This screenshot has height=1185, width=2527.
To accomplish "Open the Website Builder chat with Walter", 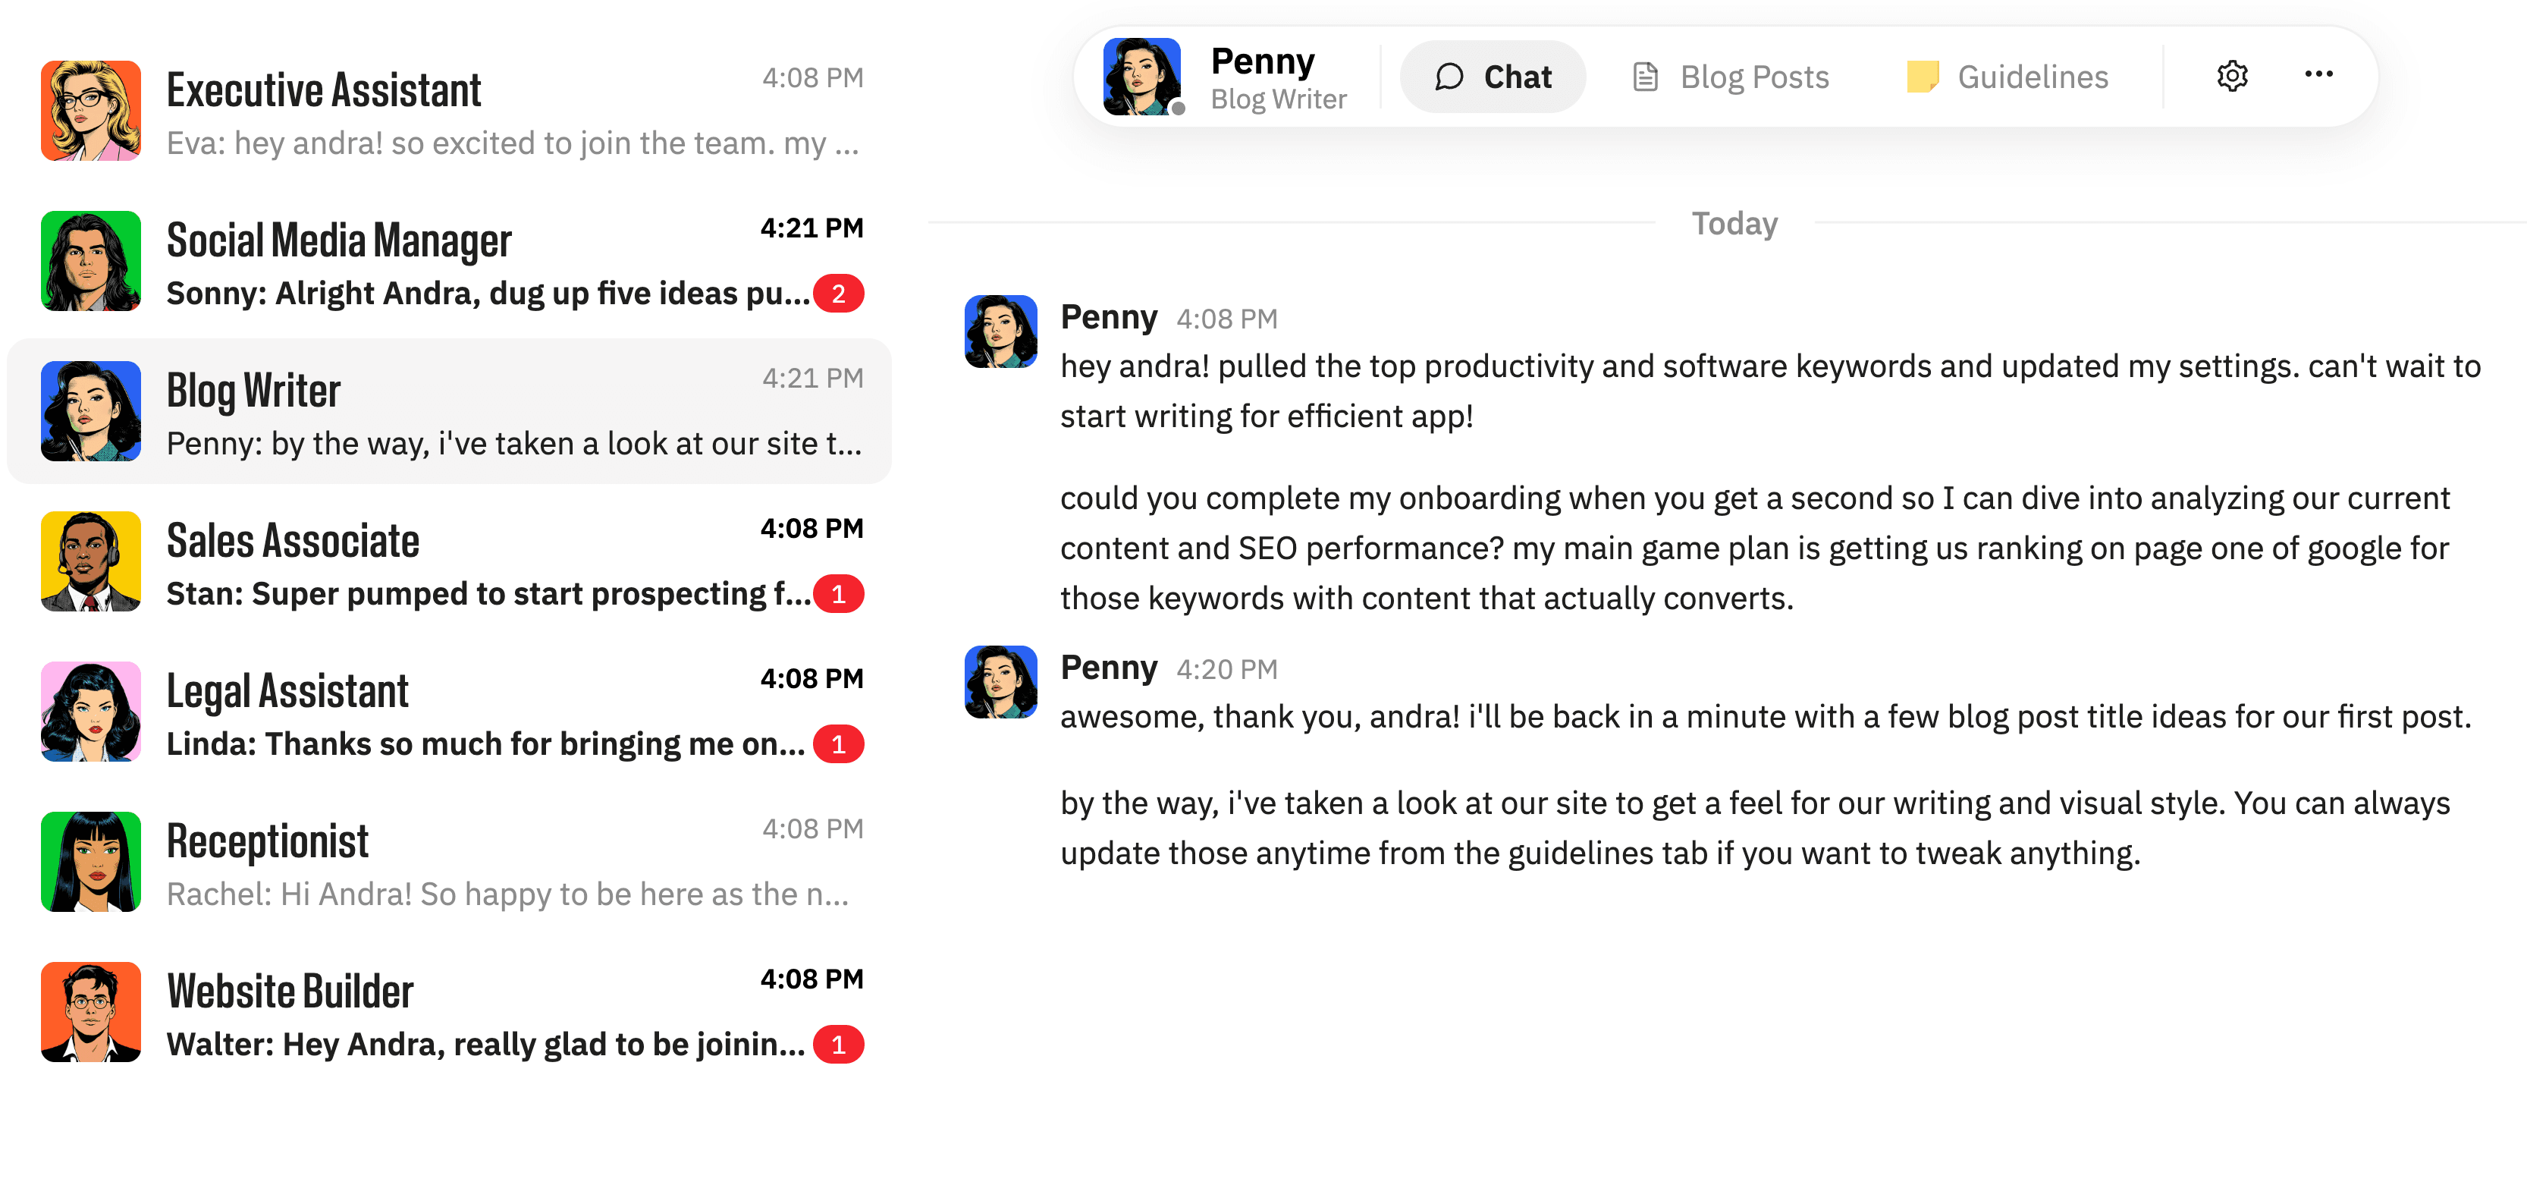I will click(449, 1012).
